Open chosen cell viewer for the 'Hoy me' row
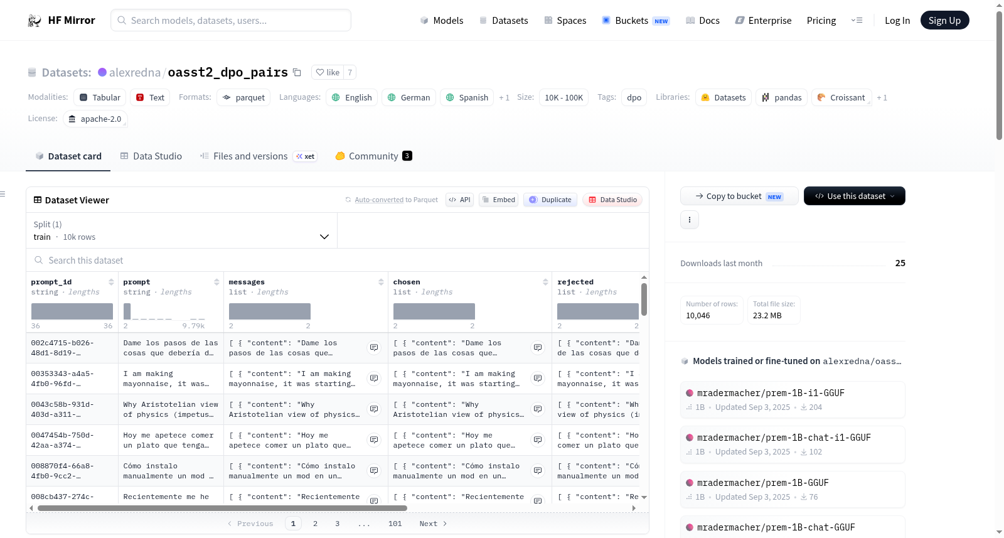Viewport: 1004px width, 538px height. [x=538, y=440]
